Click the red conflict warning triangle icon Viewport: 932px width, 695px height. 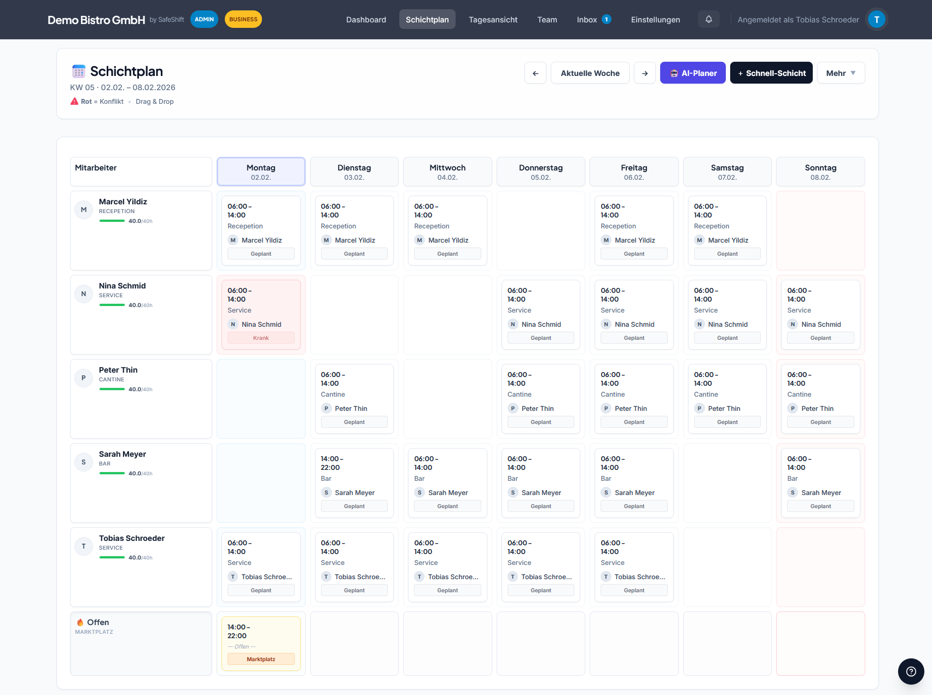[74, 101]
